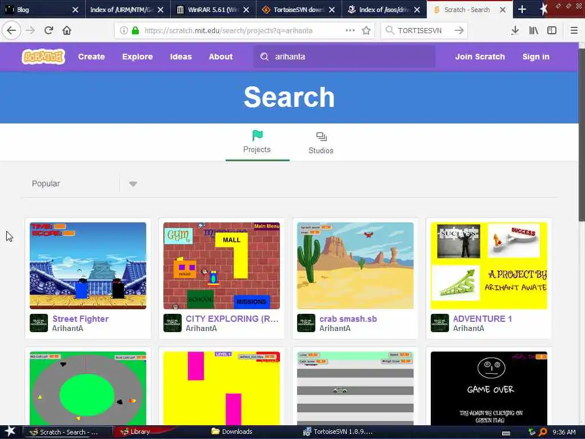This screenshot has width=585, height=439.
Task: Open ArihantA avatar under CITY EXPLORING
Action: (173, 323)
